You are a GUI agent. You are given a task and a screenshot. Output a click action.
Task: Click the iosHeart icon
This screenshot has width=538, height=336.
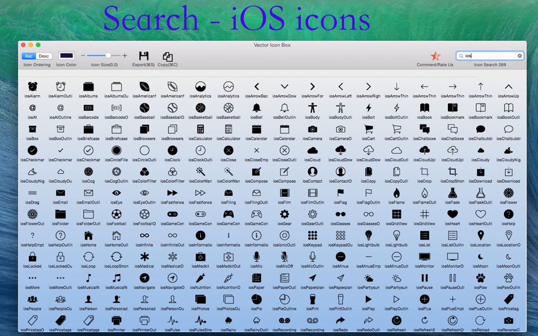(x=452, y=214)
